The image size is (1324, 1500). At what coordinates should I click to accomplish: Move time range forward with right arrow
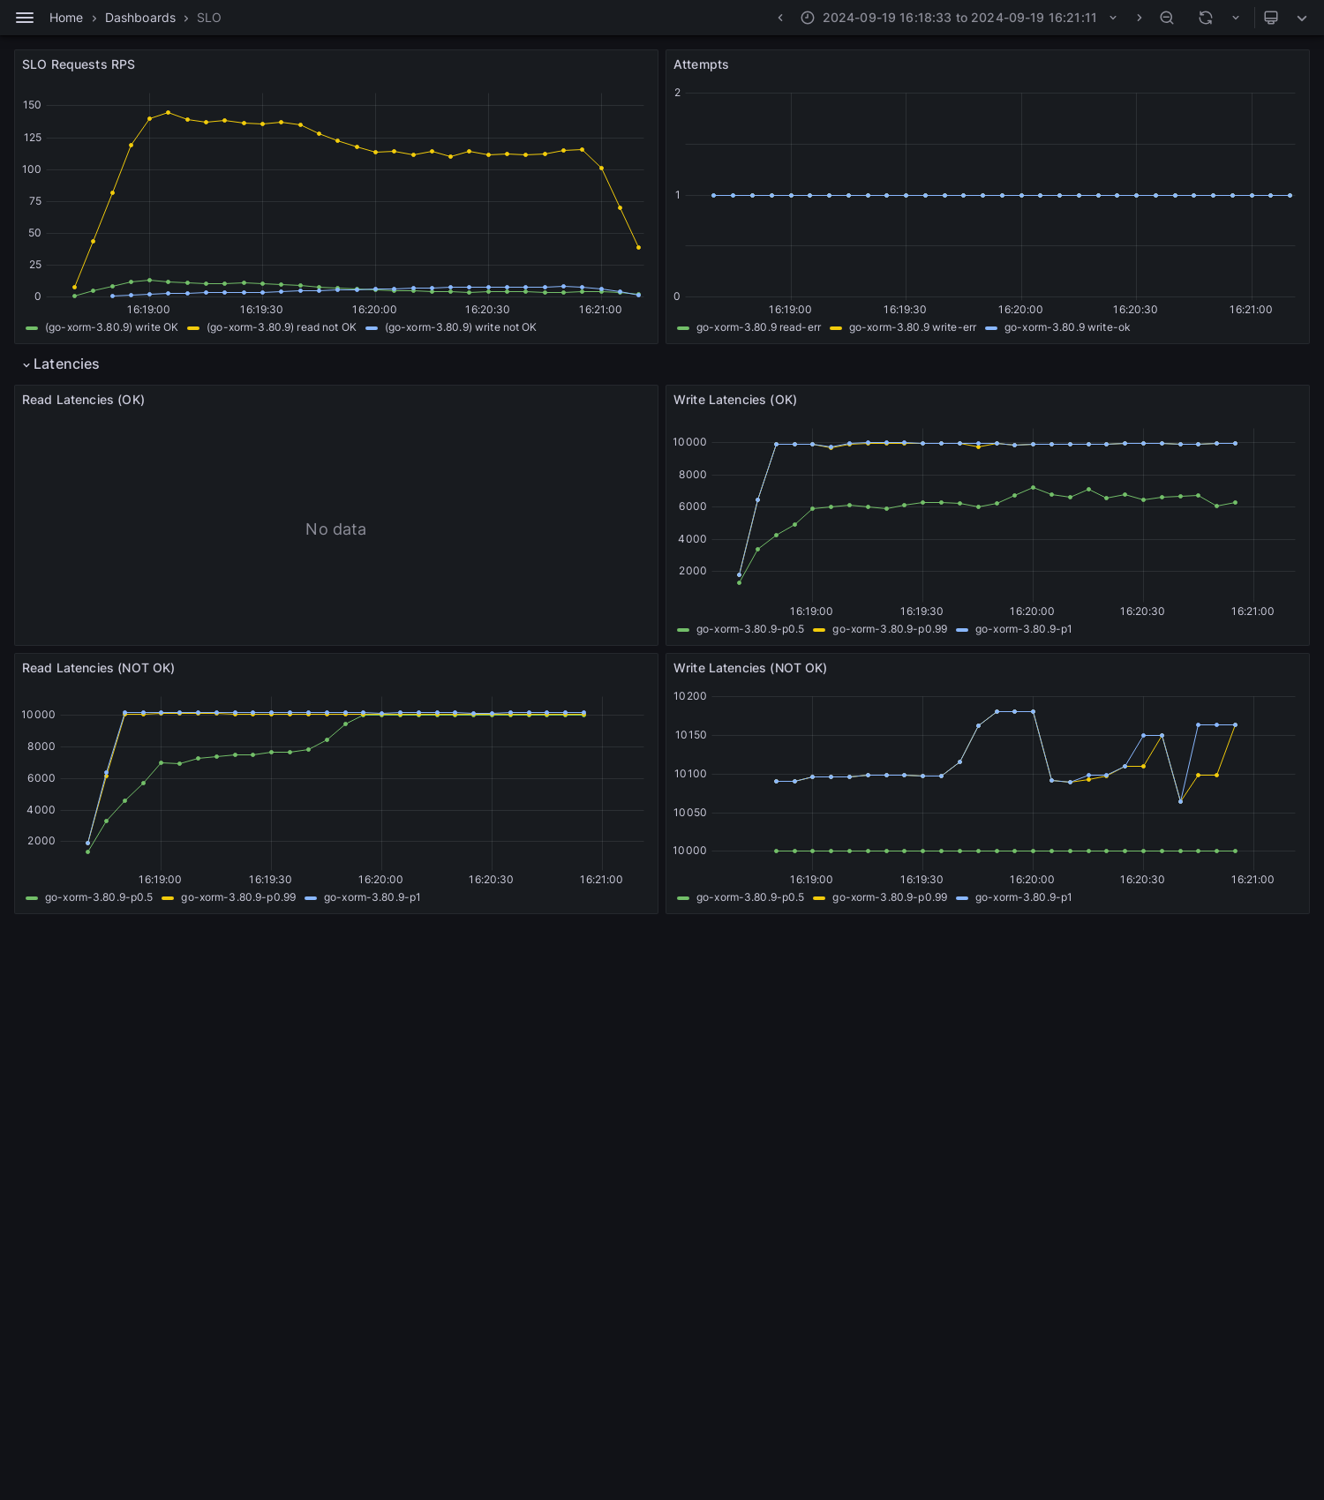click(1140, 18)
